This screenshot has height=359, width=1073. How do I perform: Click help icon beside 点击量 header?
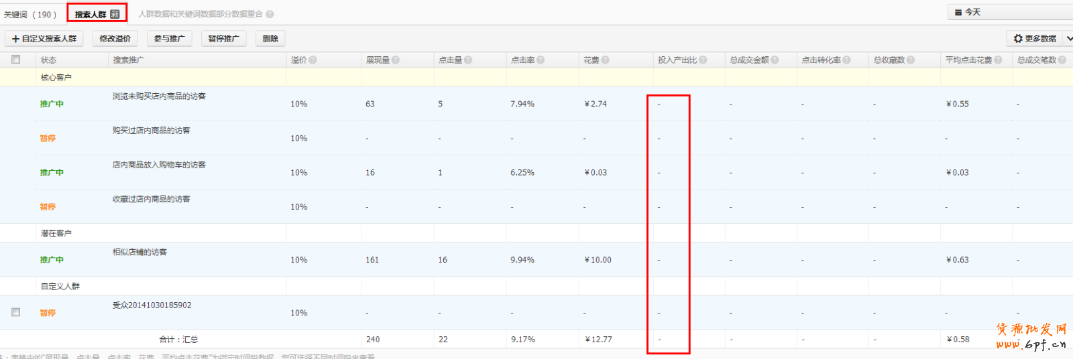pos(468,60)
